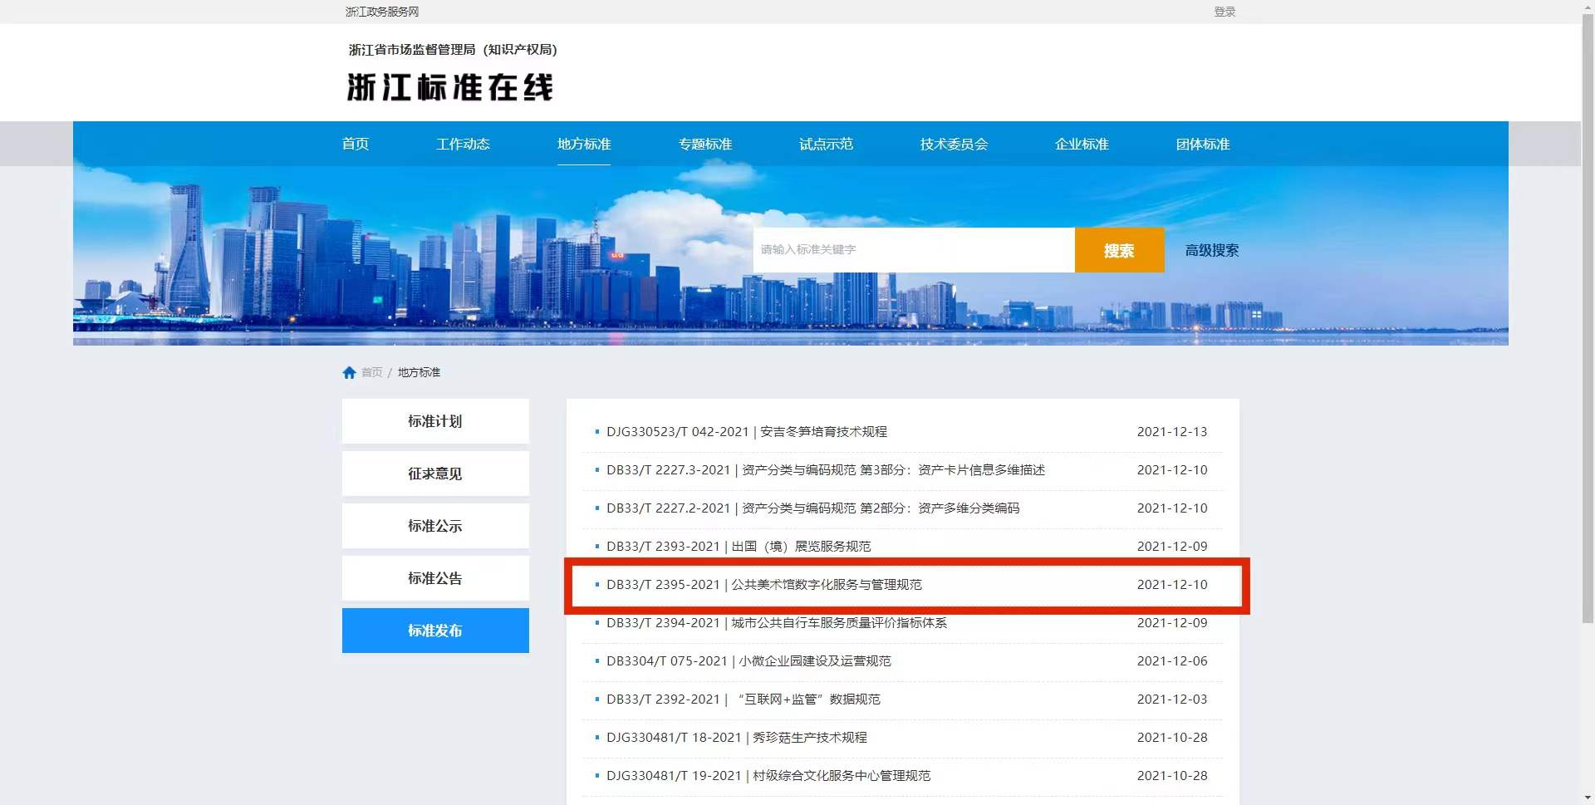Click the 浙江标准在线 site logo

[449, 87]
